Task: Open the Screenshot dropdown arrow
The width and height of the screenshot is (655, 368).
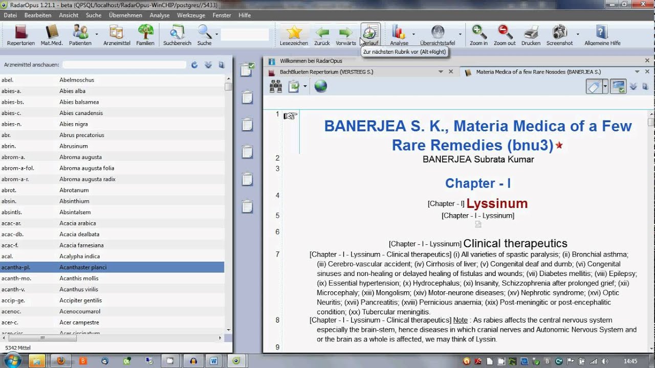Action: [x=578, y=34]
